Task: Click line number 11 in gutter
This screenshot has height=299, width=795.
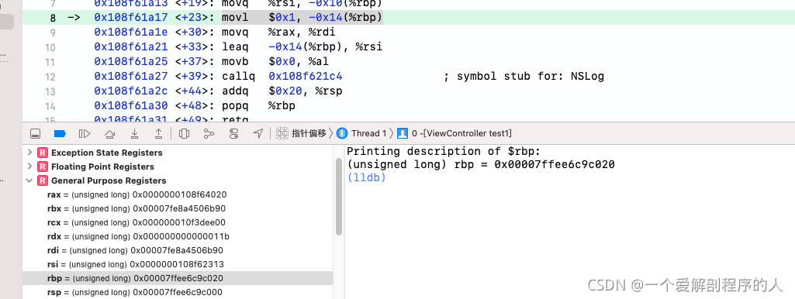Action: pos(50,62)
